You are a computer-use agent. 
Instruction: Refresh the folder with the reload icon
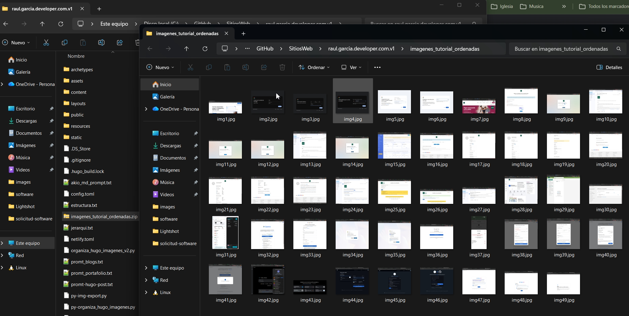tap(205, 49)
